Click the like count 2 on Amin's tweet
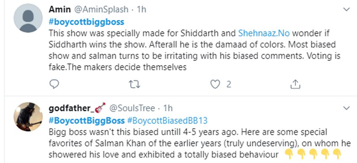 228,85
